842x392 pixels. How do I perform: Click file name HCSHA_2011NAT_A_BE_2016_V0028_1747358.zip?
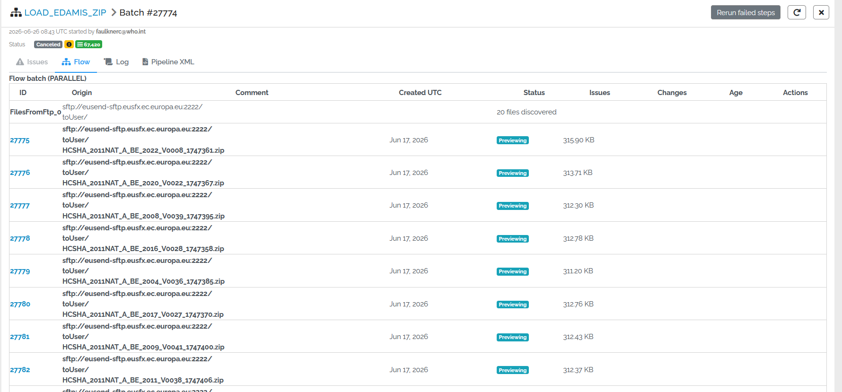click(143, 249)
